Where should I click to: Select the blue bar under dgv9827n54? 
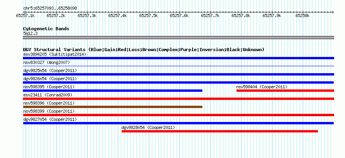point(178,123)
